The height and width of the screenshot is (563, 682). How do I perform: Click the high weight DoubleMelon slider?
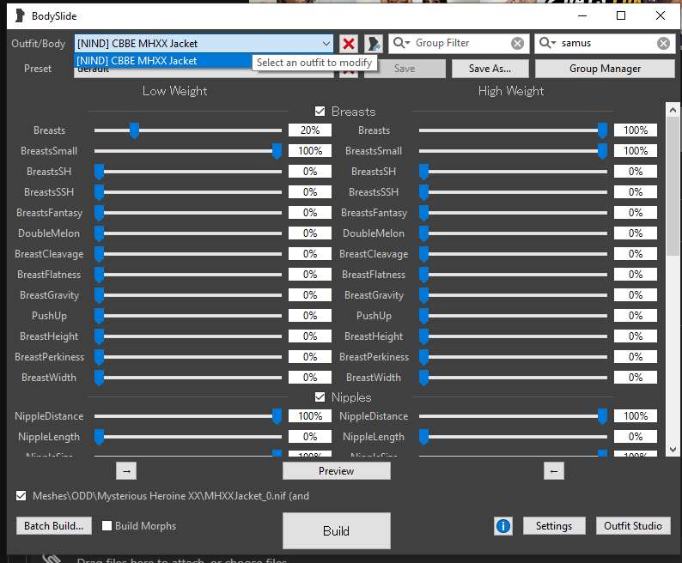pyautogui.click(x=514, y=233)
